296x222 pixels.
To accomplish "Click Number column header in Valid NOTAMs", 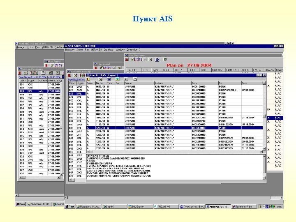I will pos(101,83).
